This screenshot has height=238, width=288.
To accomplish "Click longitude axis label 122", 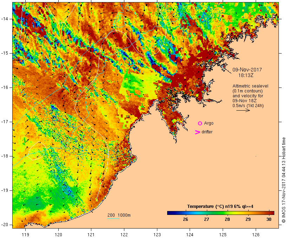I will 124,234.
